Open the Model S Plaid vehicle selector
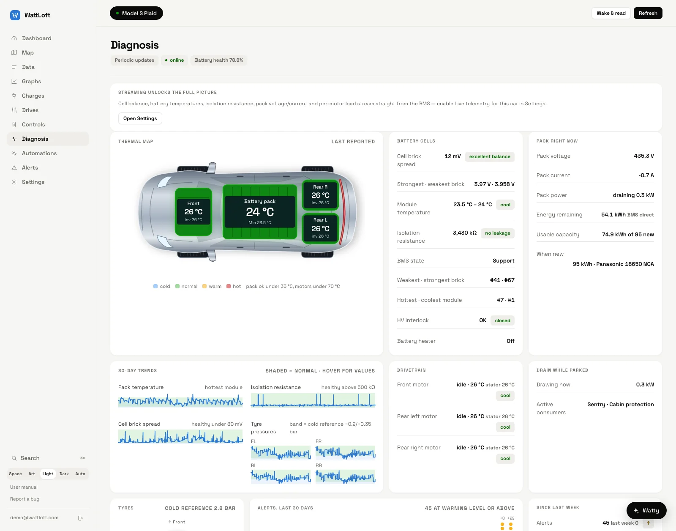The height and width of the screenshot is (531, 676). [x=136, y=14]
